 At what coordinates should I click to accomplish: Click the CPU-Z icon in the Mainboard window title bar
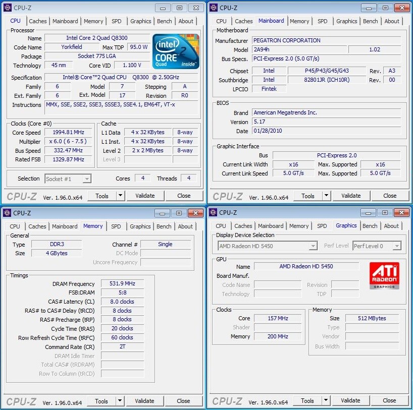[214, 8]
